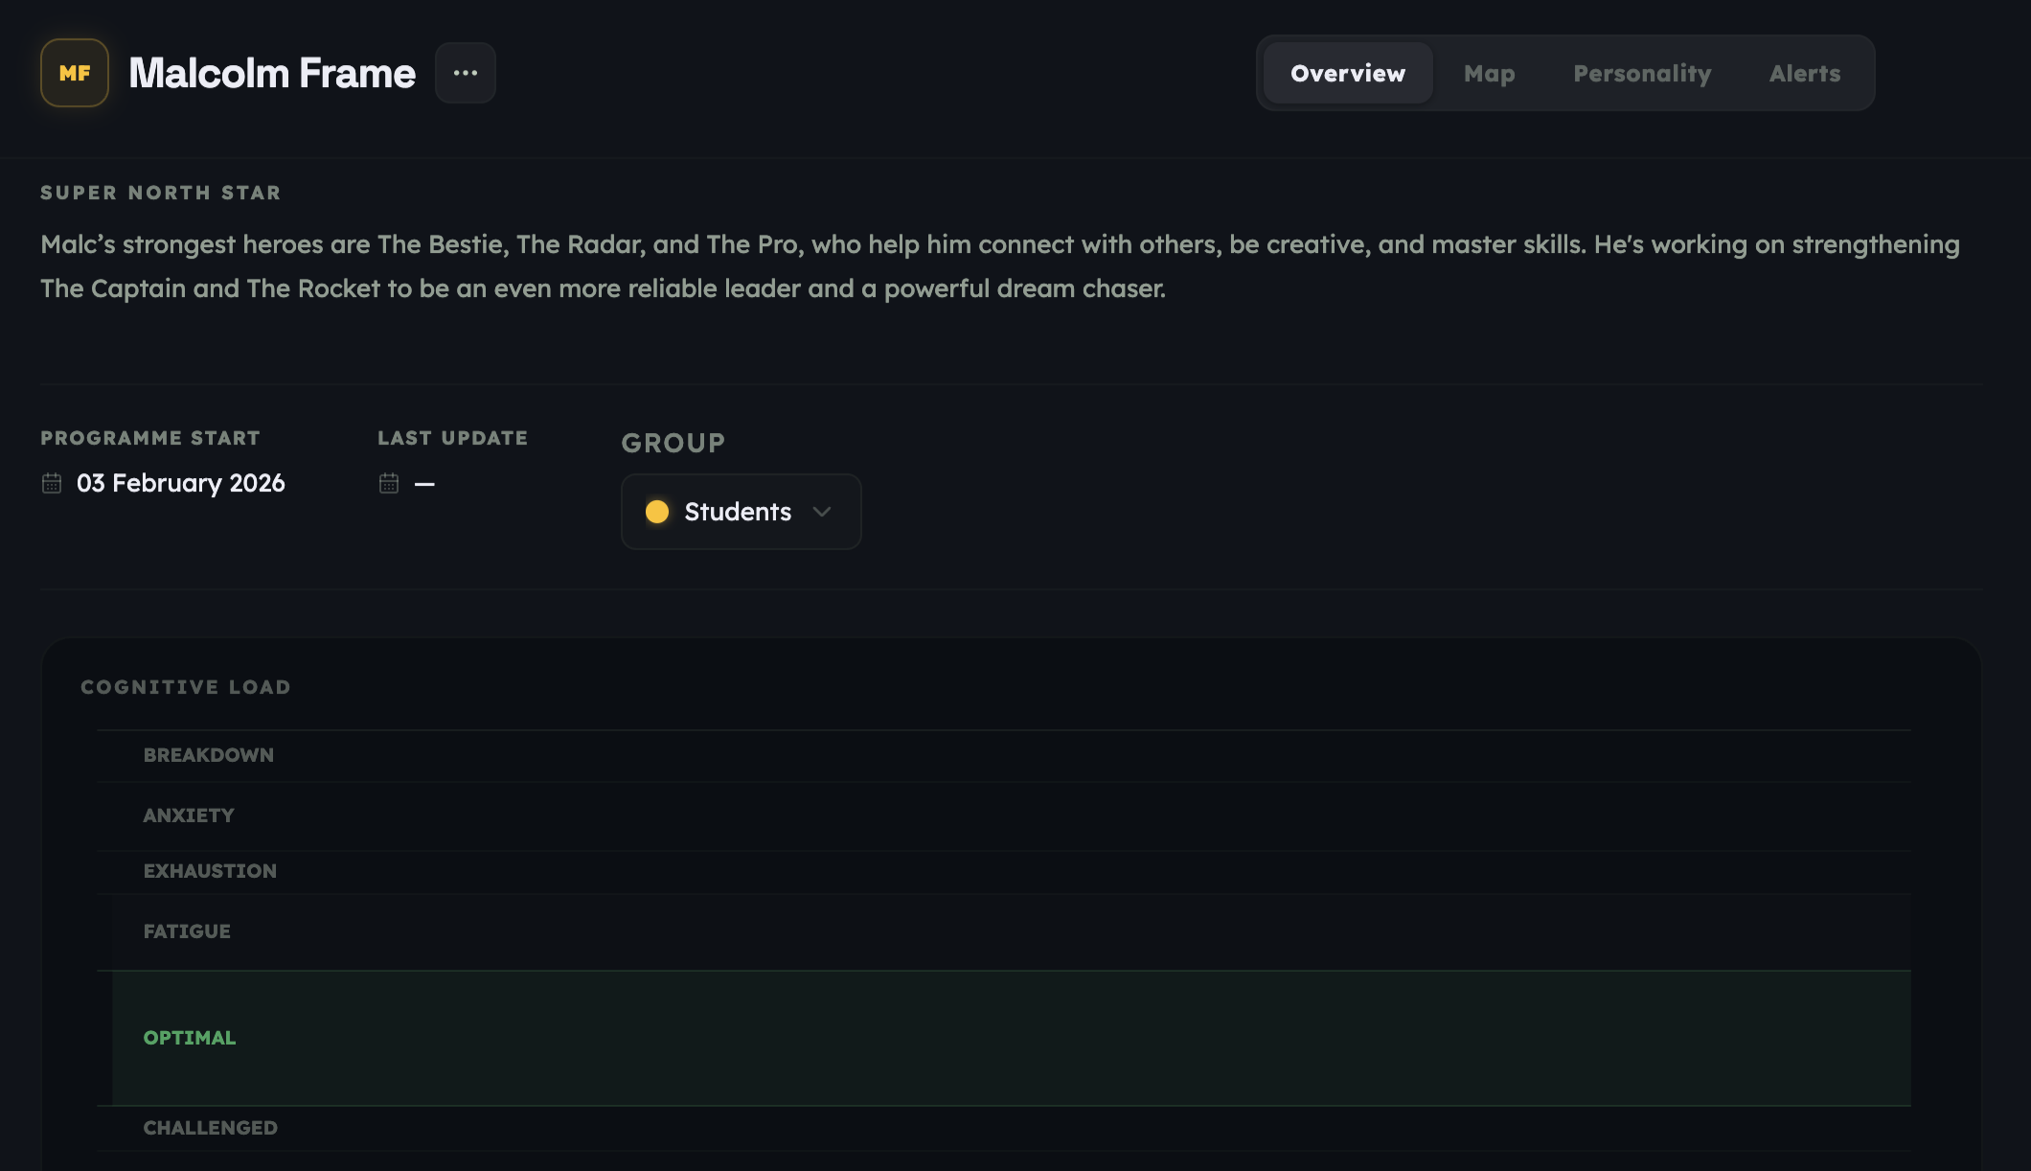Click the Programme Start calendar icon

tap(50, 484)
